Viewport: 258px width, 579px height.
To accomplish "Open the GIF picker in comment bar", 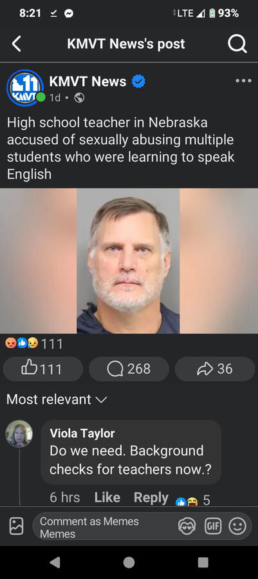I will [x=213, y=527].
